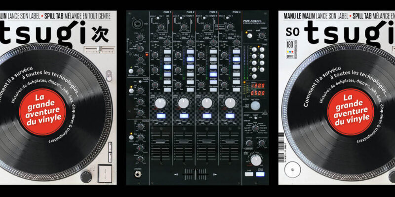Toggle the talkover button in the mic section
The width and height of the screenshot is (395, 197).
click(131, 71)
